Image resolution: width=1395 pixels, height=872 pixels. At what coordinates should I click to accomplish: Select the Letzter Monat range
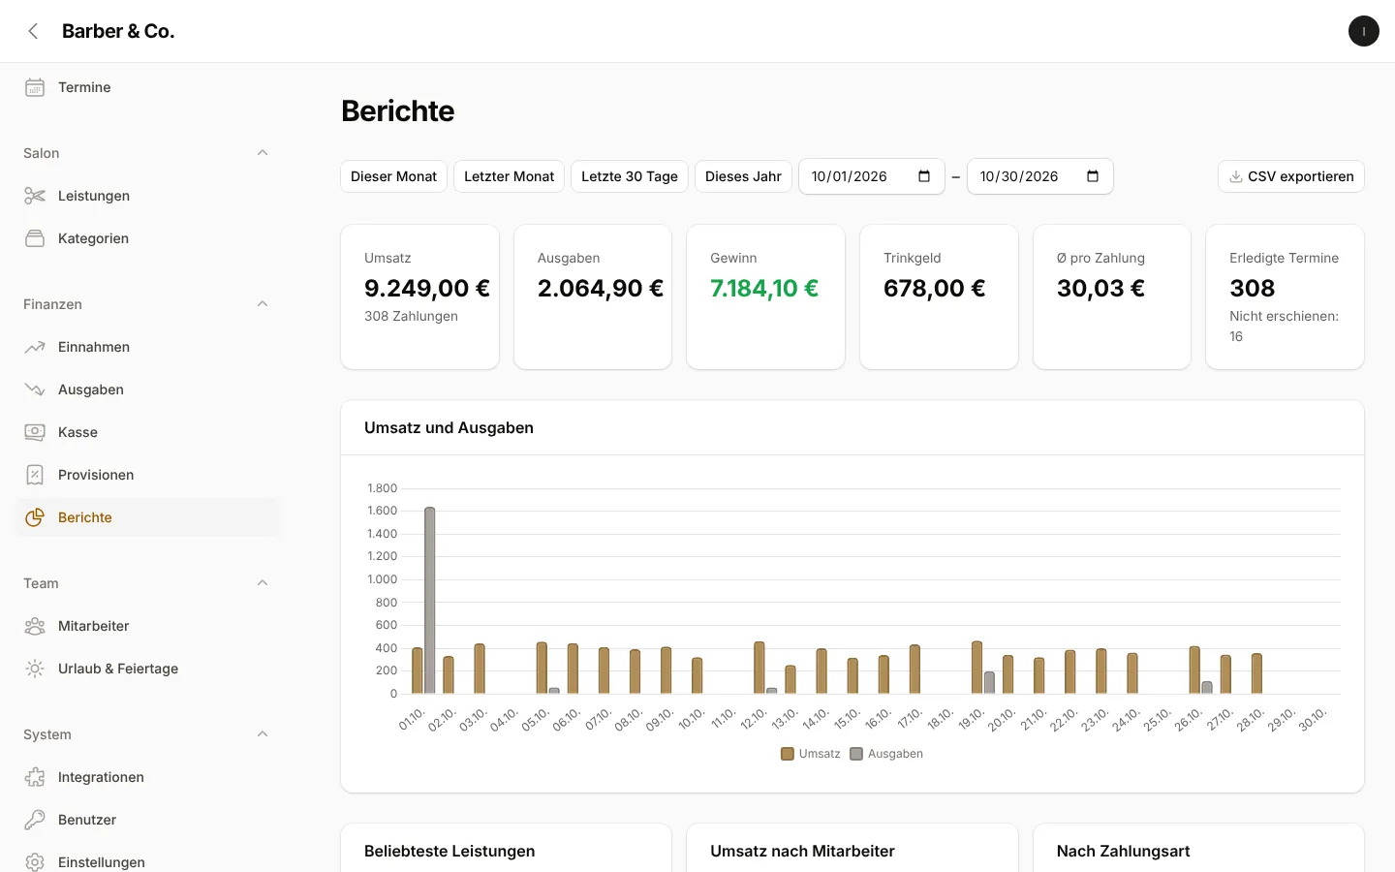coord(509,176)
